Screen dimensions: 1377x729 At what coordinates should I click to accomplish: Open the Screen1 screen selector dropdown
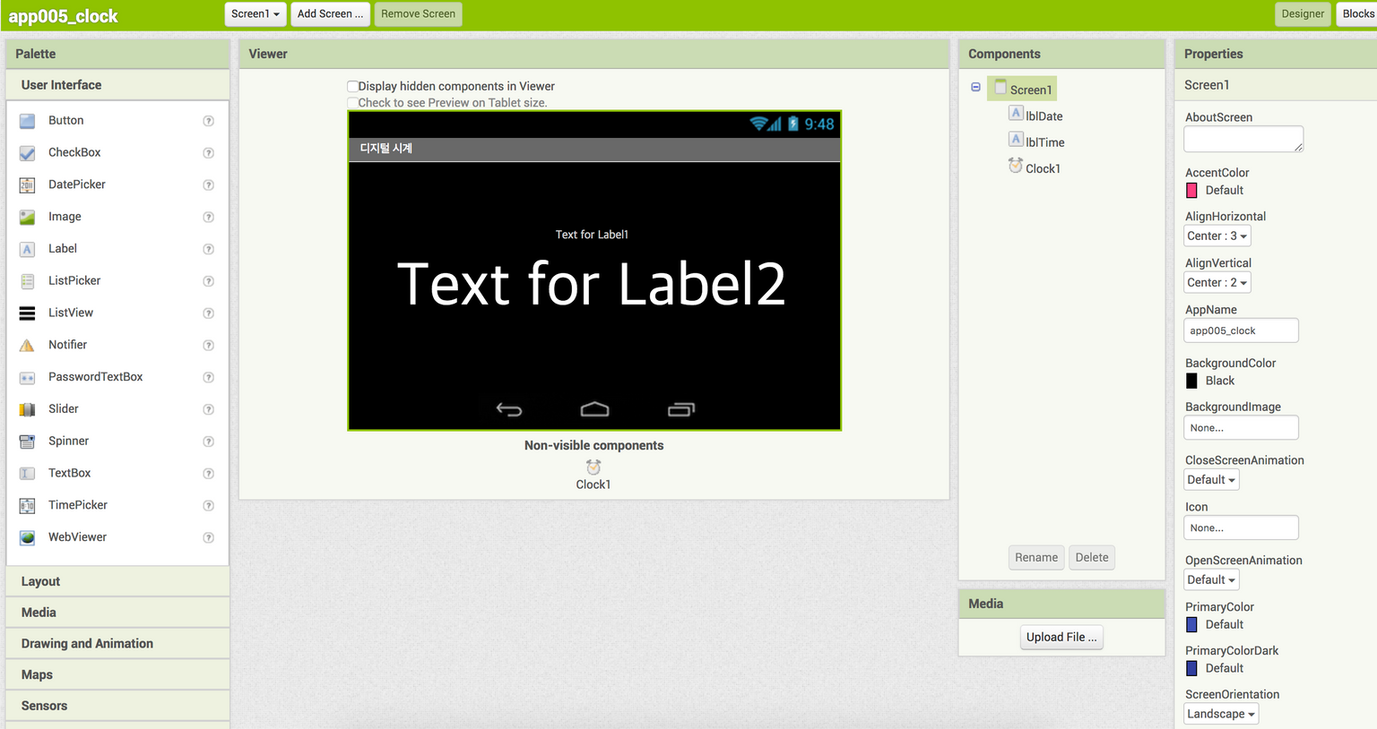click(x=255, y=13)
